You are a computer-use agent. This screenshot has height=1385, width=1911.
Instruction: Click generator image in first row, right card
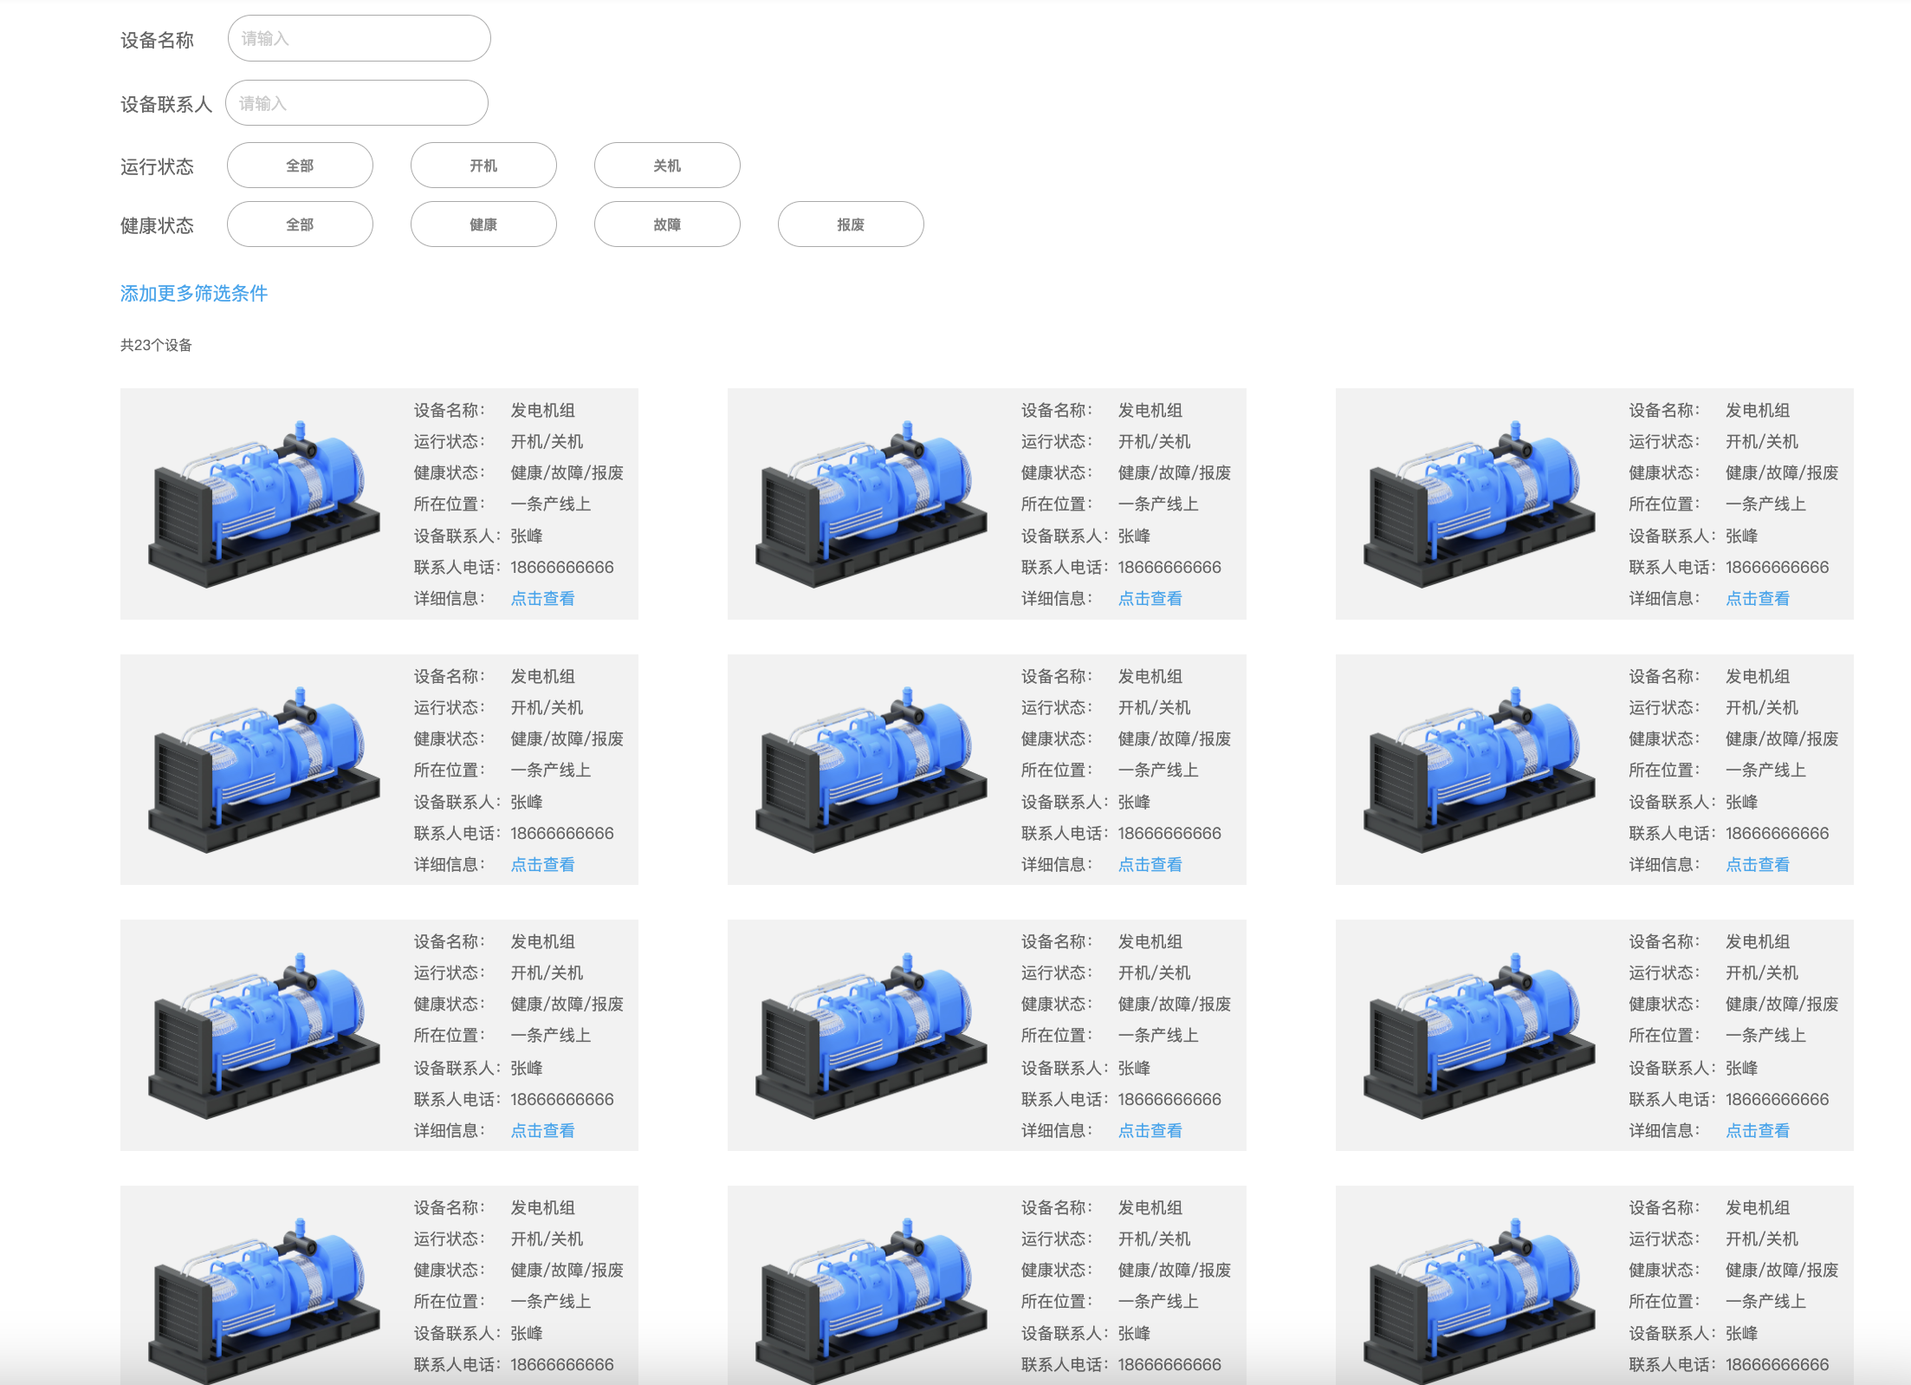pos(1480,504)
